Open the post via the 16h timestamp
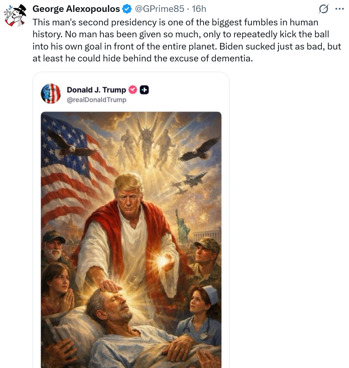349x368 pixels. (199, 9)
